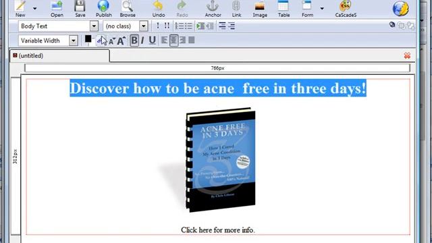
Task: Preview the page with the Browse icon
Action: pyautogui.click(x=128, y=9)
